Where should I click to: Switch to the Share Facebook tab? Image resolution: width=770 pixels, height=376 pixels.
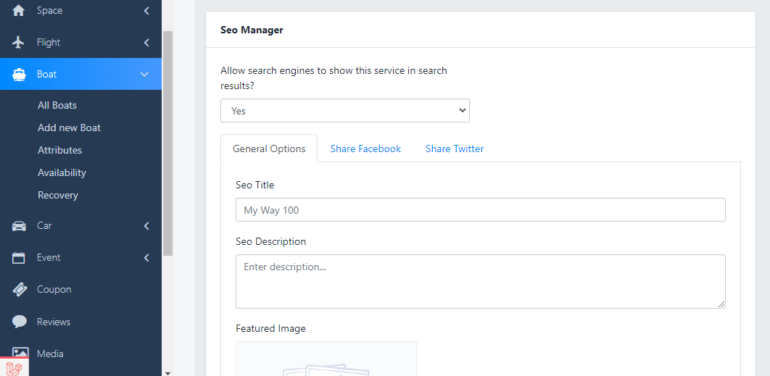click(x=365, y=149)
